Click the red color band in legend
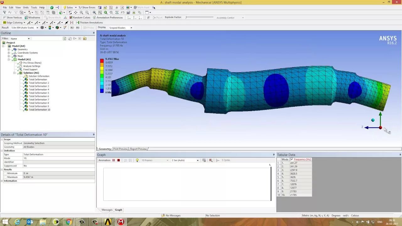Image resolution: width=402 pixels, height=226 pixels. 102,61
